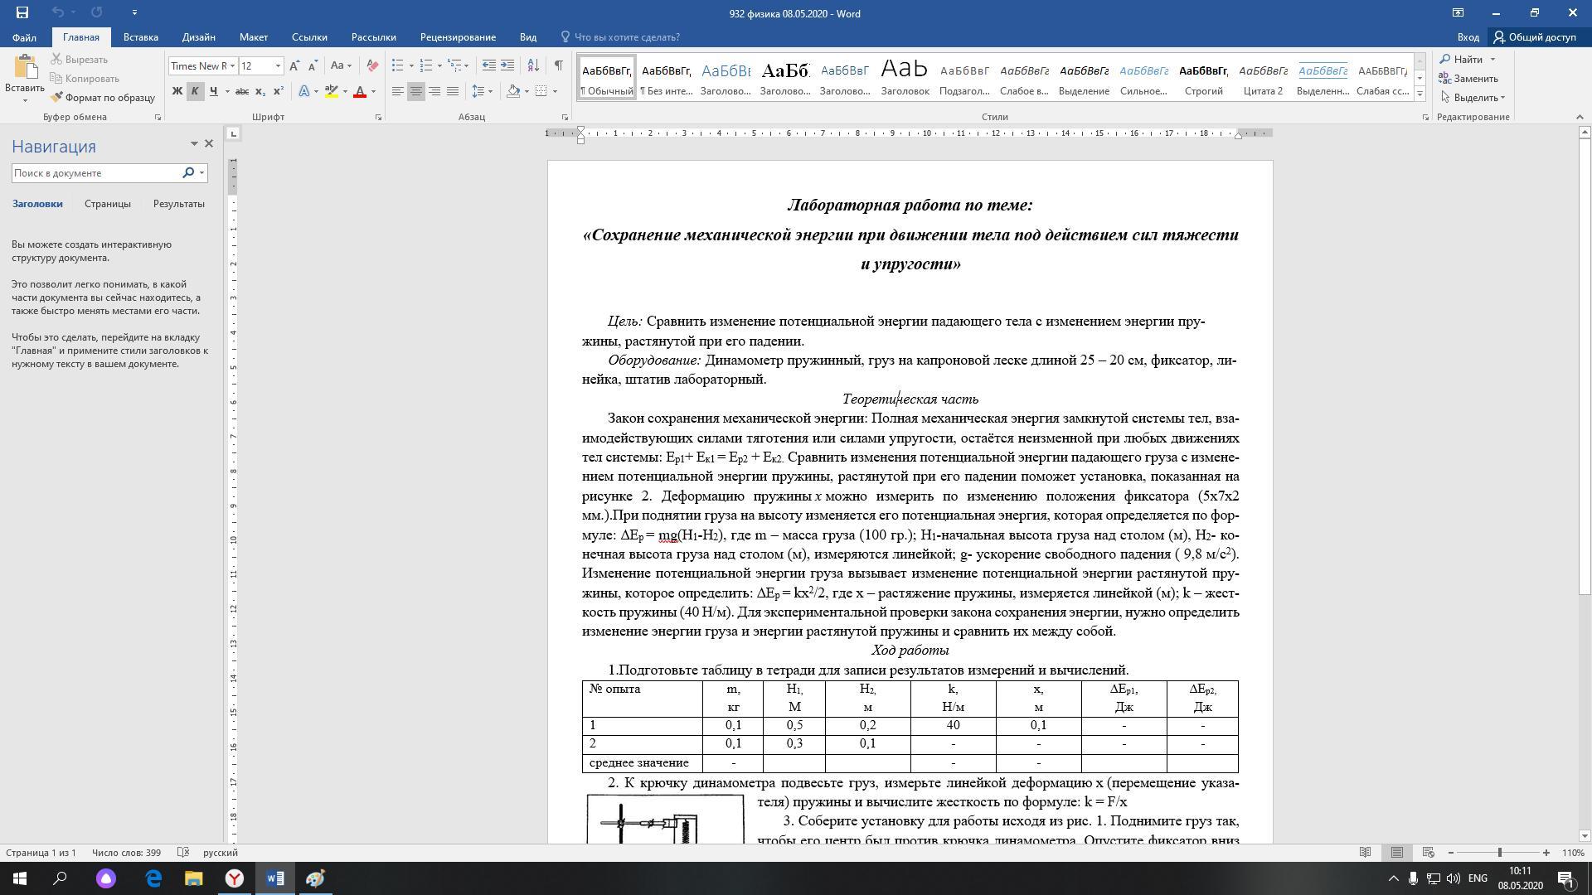Toggle strikethrough (abc) formatting
Screen dimensions: 1592x895
coord(242,91)
